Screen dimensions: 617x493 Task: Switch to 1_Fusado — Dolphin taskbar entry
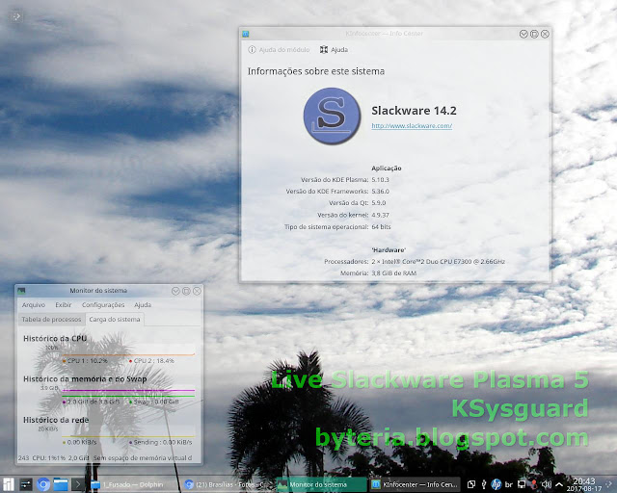click(x=133, y=484)
